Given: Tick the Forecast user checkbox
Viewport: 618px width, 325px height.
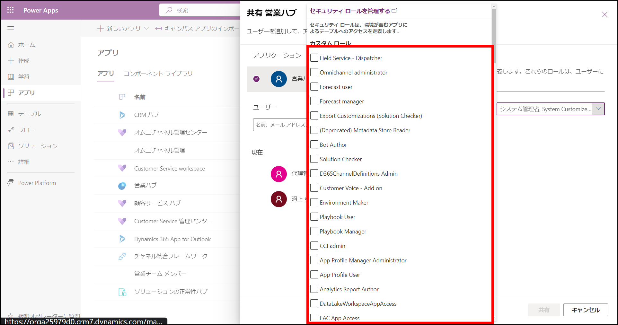Looking at the screenshot, I should click(x=314, y=87).
